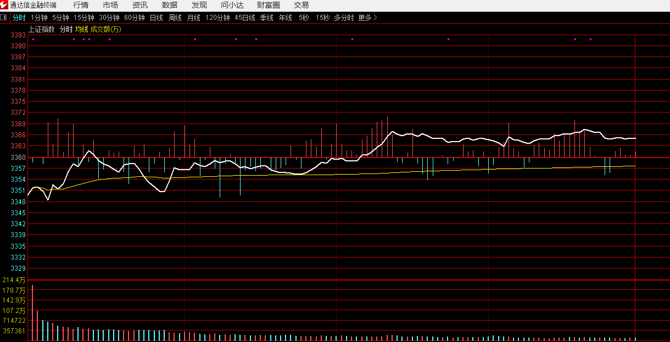Switch to 年线 chart period
Viewport: 670px width, 342px height.
[286, 18]
